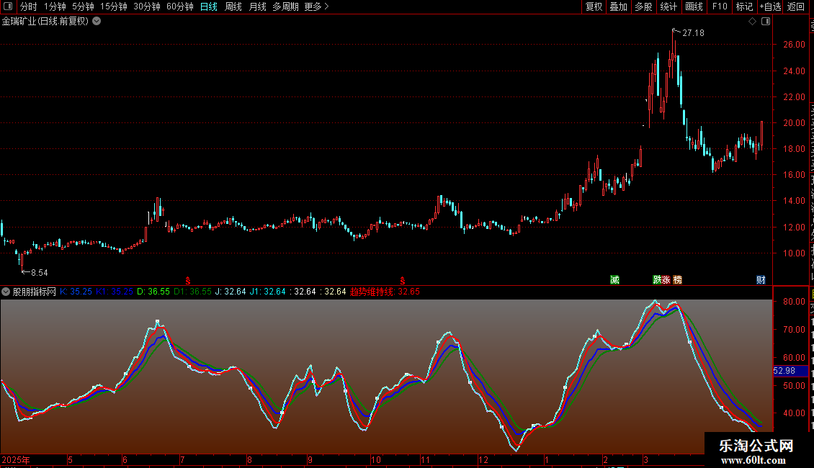The image size is (814, 468).
Task: Click the 2025年 date label
Action: [x=16, y=459]
